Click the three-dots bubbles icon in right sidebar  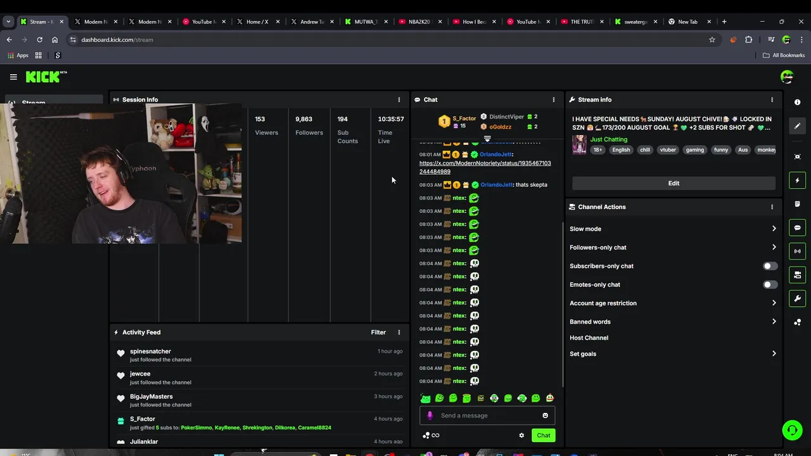click(797, 322)
